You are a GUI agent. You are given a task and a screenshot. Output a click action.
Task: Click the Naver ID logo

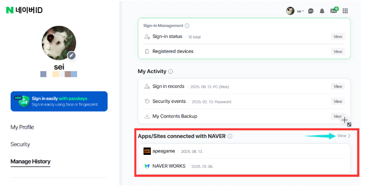(x=24, y=10)
